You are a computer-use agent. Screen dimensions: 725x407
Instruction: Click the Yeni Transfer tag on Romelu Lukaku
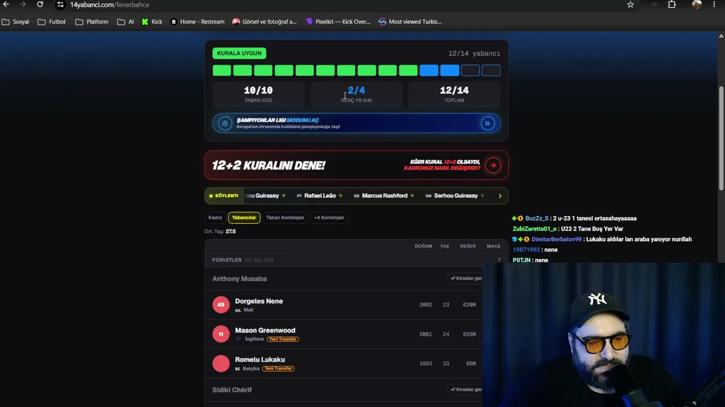278,369
